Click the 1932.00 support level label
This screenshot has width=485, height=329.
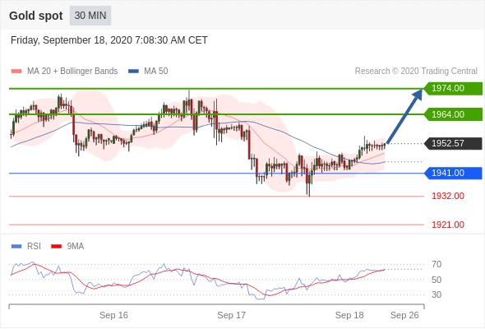point(448,196)
